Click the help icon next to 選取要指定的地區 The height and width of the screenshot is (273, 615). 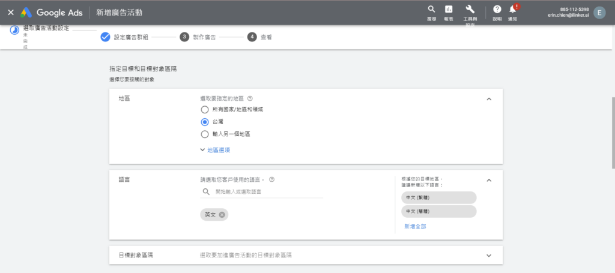(250, 99)
